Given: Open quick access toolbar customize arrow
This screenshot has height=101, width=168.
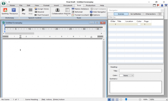Looking at the screenshot, I should click(9, 2).
